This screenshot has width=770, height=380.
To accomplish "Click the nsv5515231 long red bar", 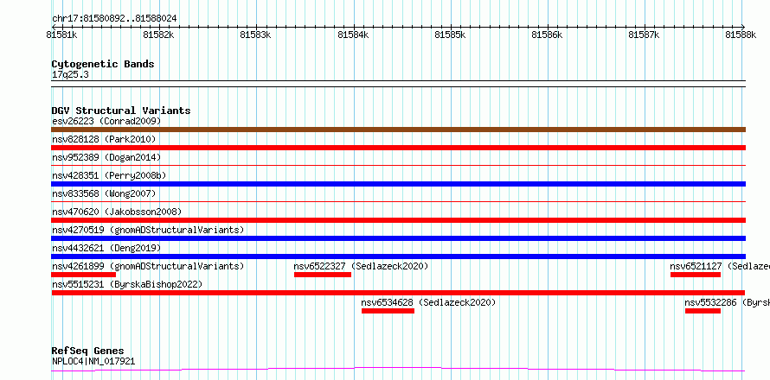I will (398, 293).
